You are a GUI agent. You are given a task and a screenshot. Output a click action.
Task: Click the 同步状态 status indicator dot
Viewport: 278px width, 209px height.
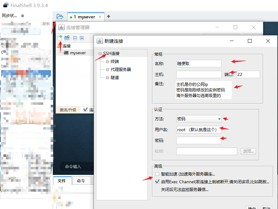coord(22,16)
